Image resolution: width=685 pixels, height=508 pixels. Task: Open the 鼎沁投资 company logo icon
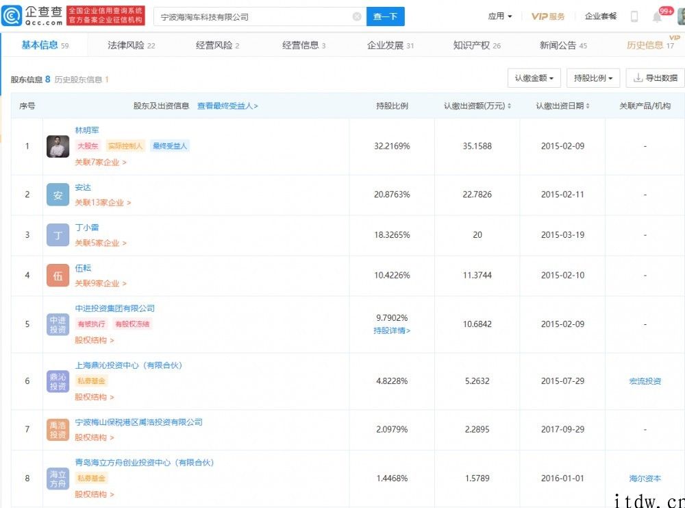click(x=58, y=381)
